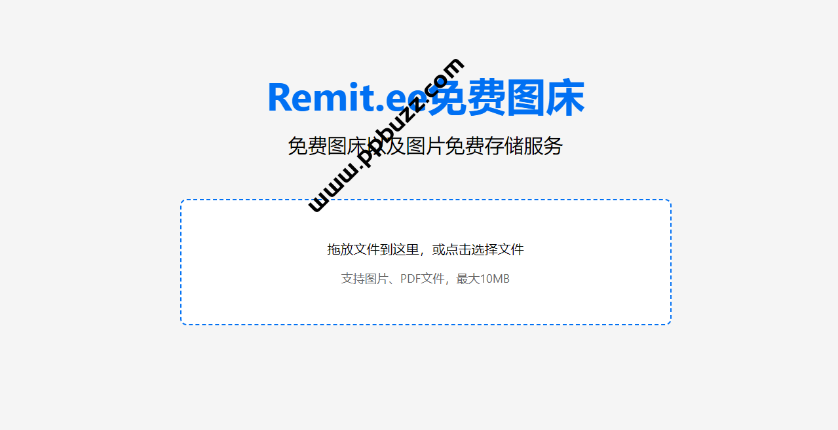Click the left dashed edge of the upload box
Image resolution: width=838 pixels, height=430 pixels.
point(181,262)
